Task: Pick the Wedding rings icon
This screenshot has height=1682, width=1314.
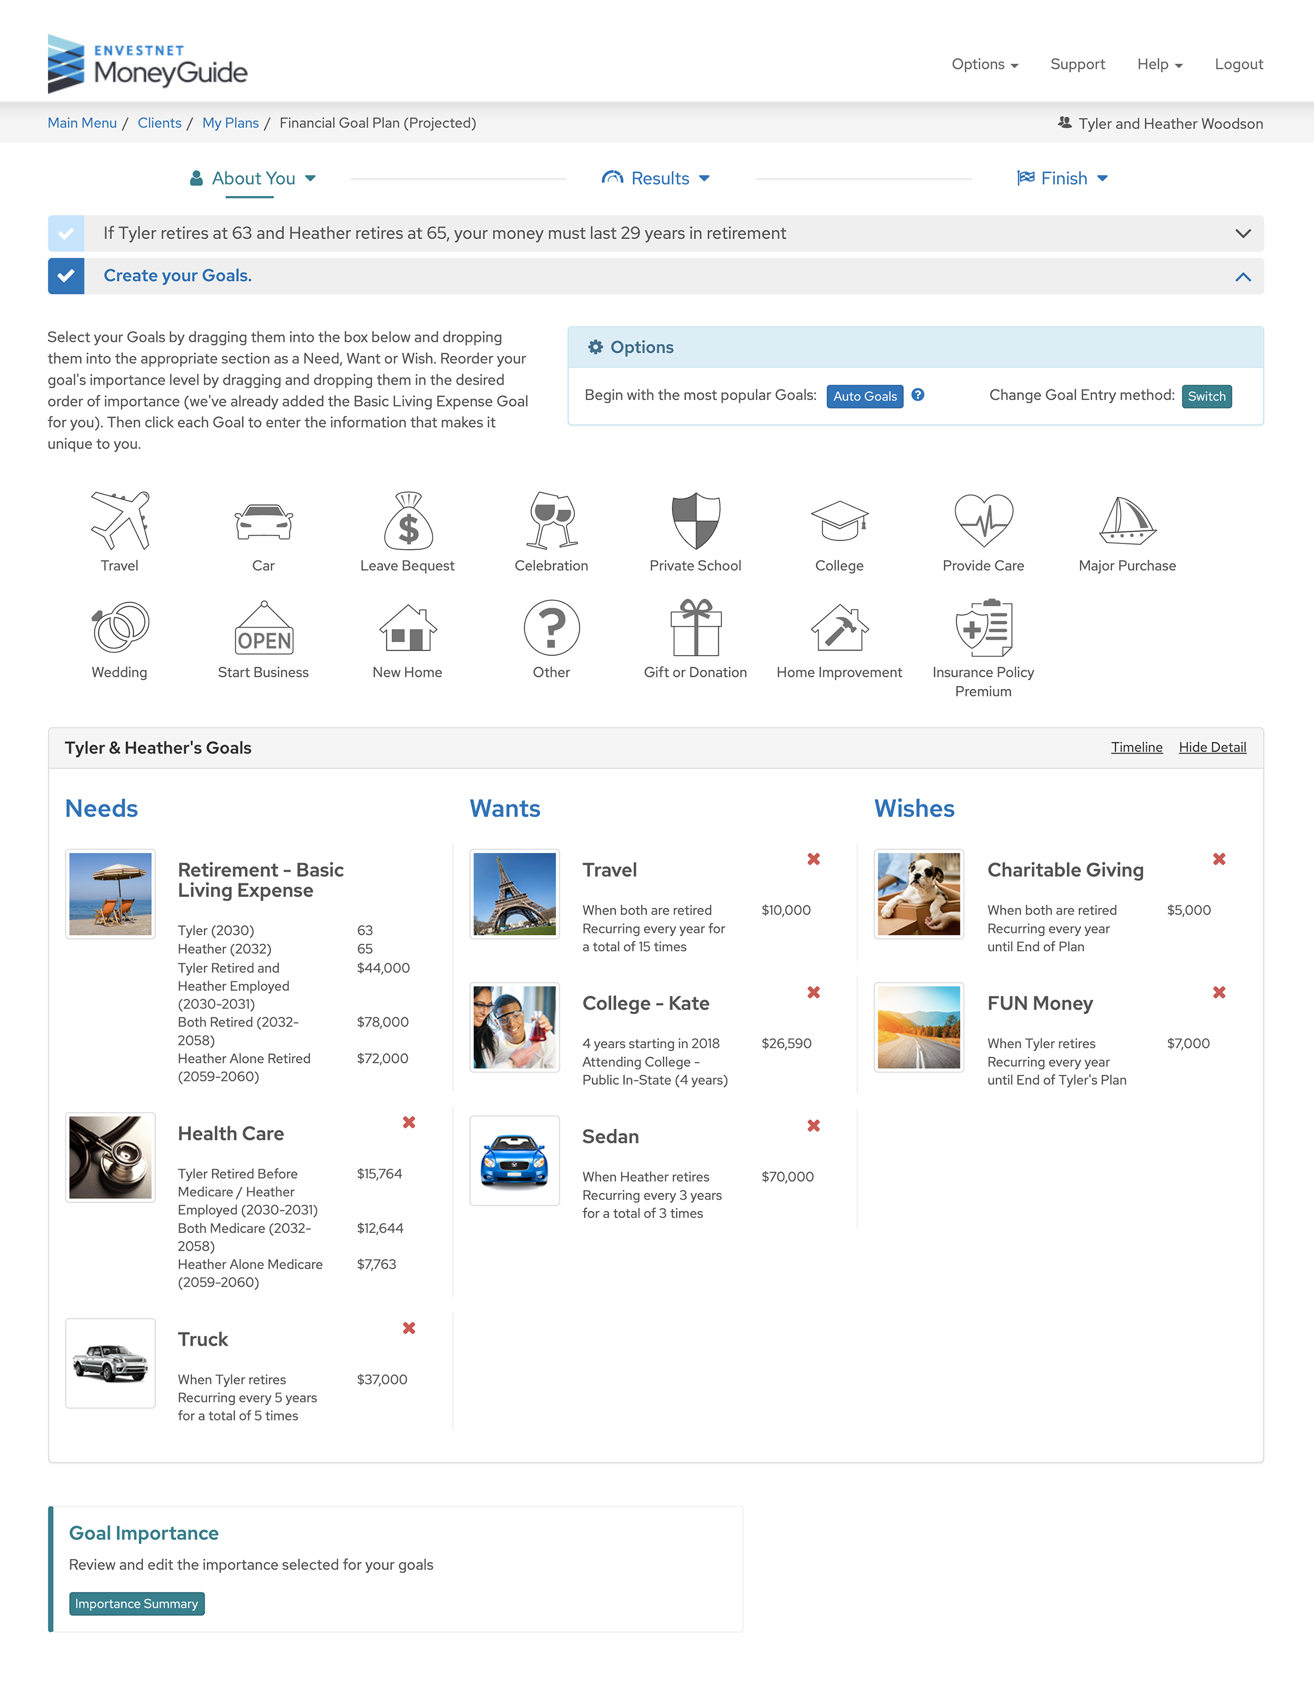Action: click(x=119, y=628)
